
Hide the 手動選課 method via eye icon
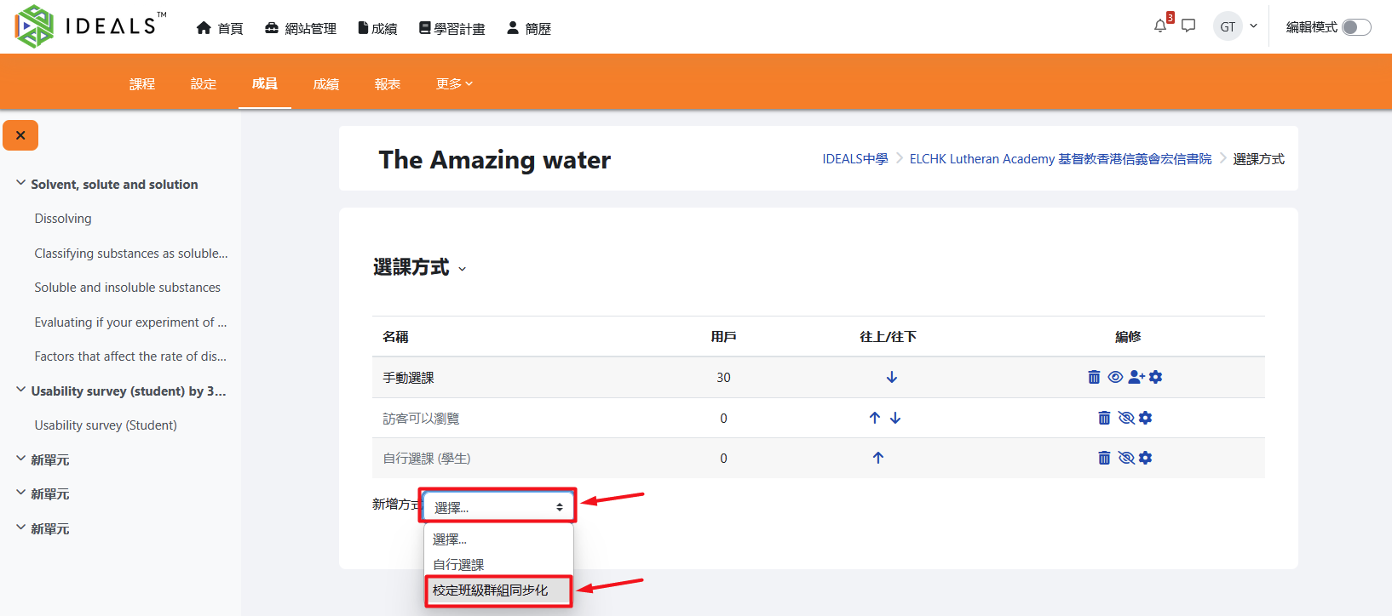1115,377
